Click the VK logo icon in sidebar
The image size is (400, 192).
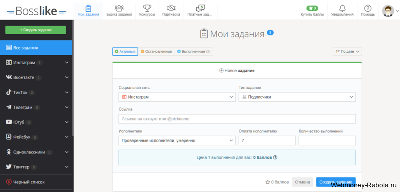[x=9, y=78]
